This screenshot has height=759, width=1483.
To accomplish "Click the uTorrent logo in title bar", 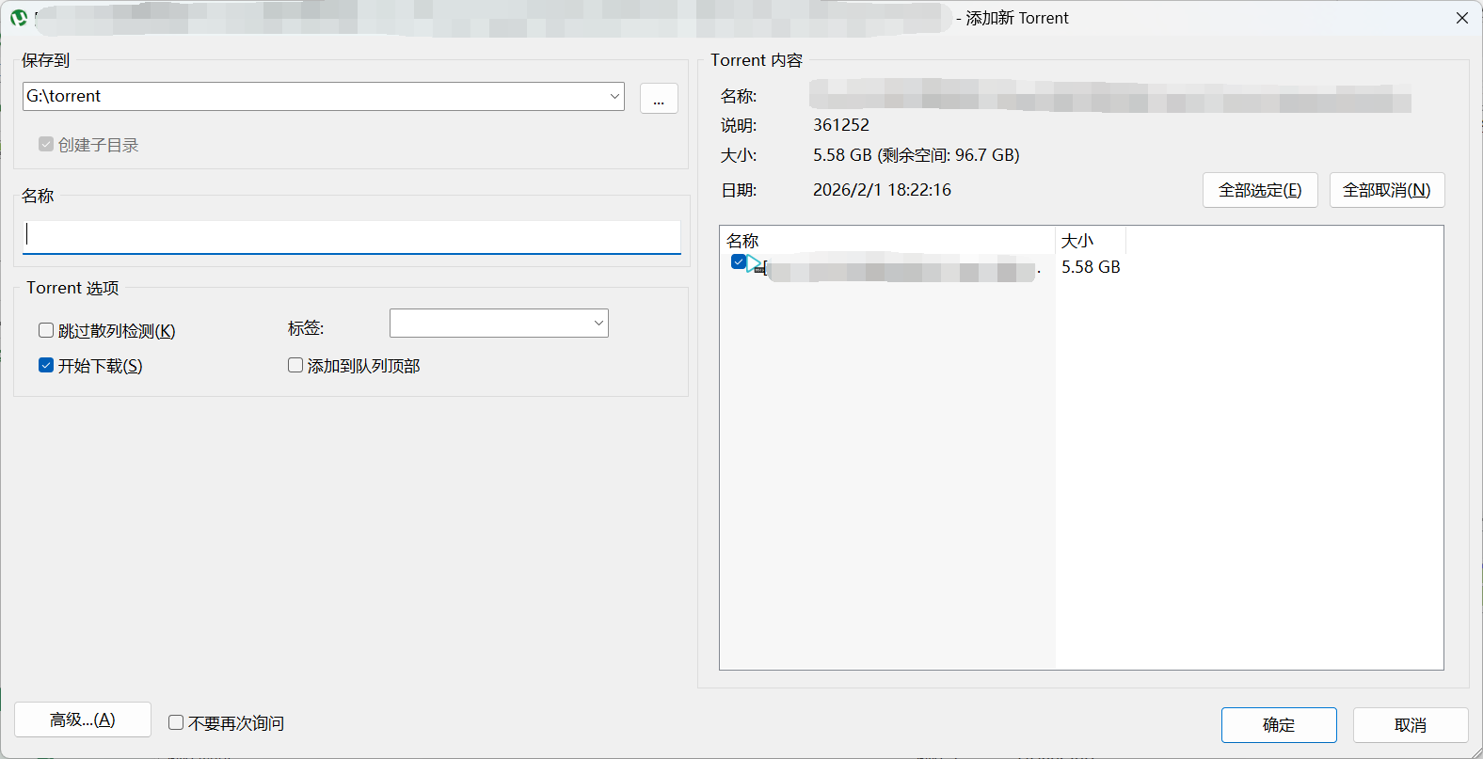I will [x=18, y=18].
